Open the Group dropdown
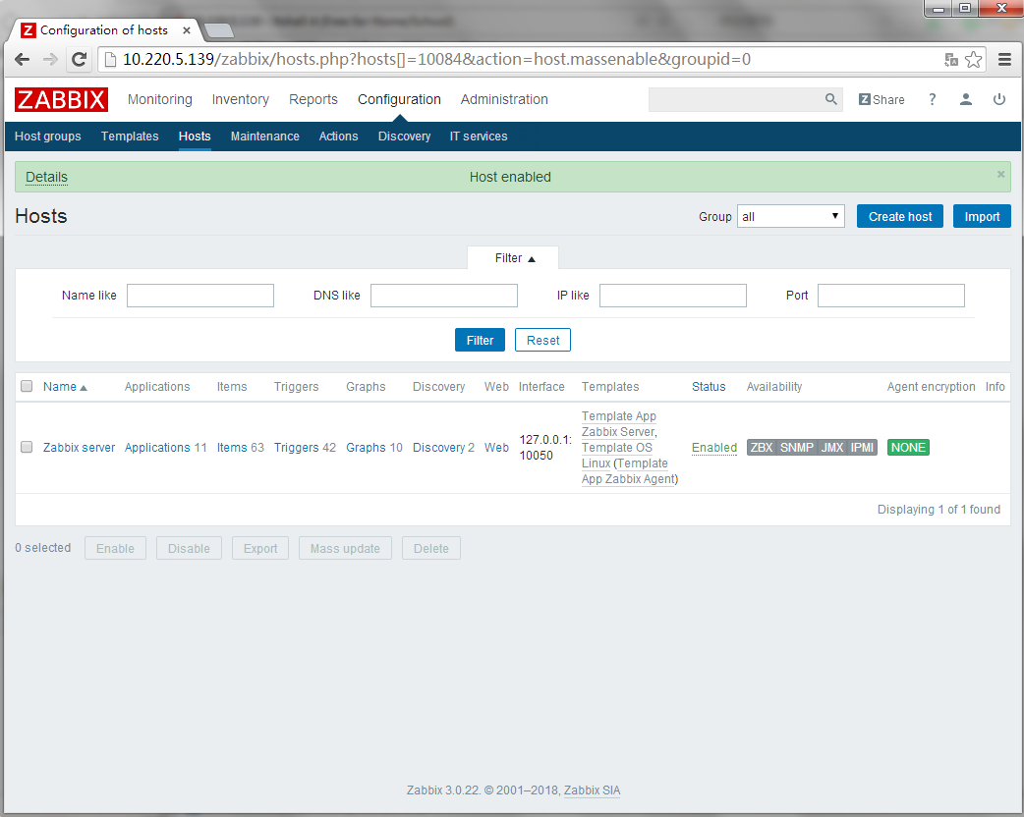The image size is (1024, 817). pos(791,217)
